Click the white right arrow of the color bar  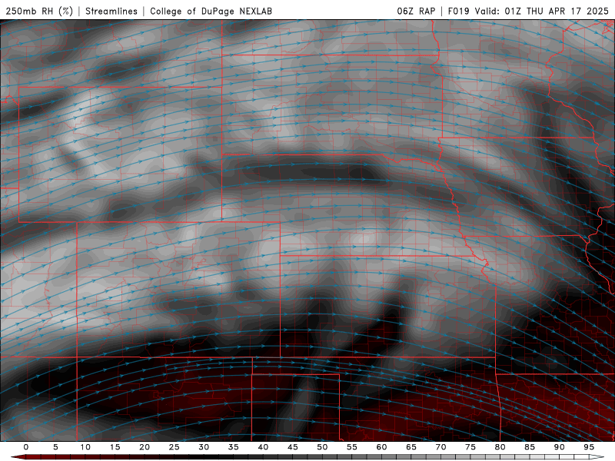597,457
